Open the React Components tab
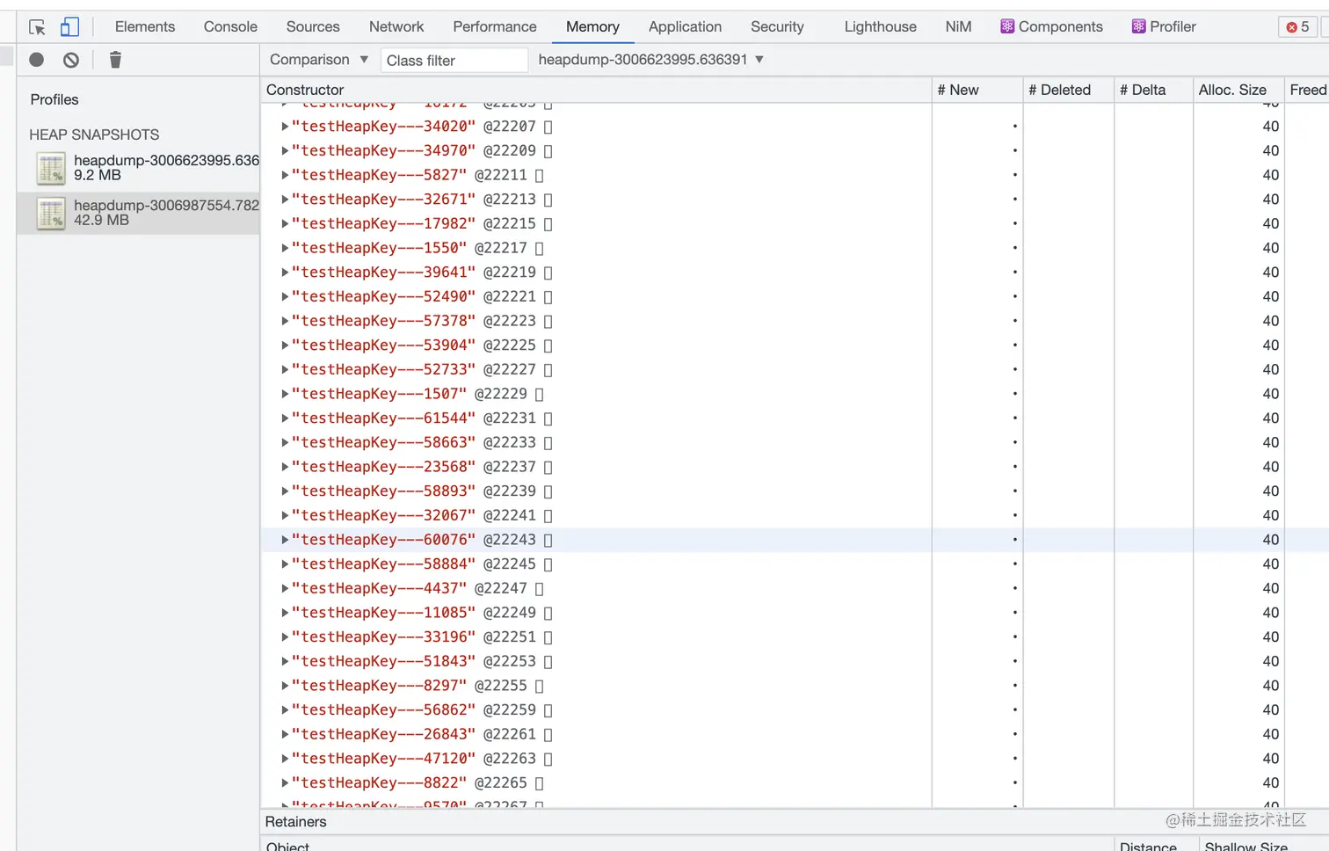1329x851 pixels. coord(1051,27)
